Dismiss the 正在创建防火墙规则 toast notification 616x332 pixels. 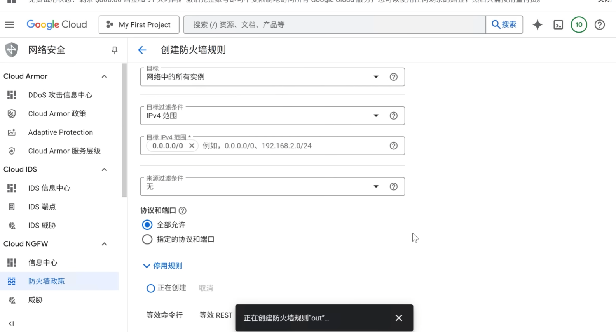(x=399, y=318)
